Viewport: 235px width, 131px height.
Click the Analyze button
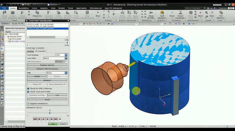47,80
